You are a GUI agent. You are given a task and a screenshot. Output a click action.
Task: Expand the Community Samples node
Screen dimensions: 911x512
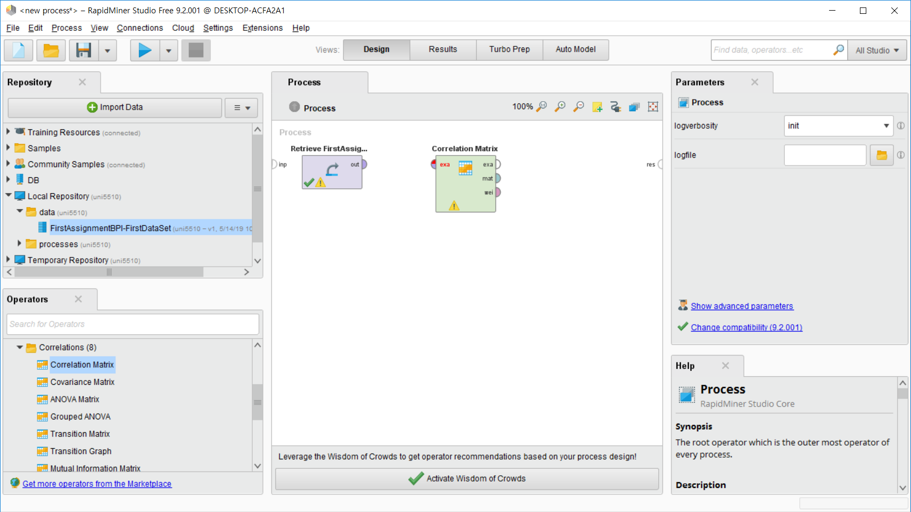click(x=8, y=163)
